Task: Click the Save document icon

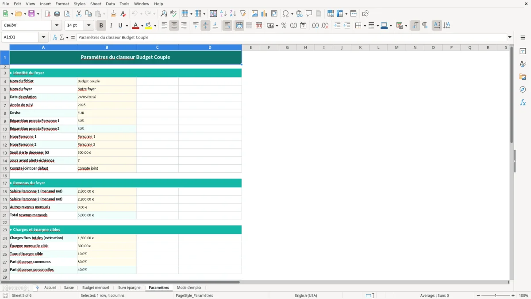Action: tap(31, 14)
